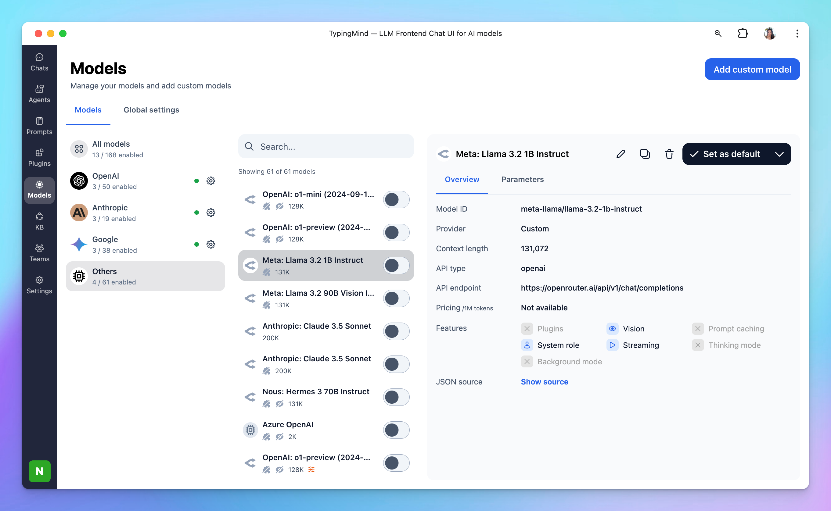Delete model with the trash icon
This screenshot has height=511, width=831.
pos(669,154)
